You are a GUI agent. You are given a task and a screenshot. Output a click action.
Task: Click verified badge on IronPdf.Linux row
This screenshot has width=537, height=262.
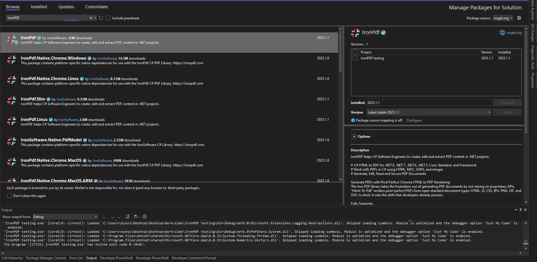pos(51,120)
